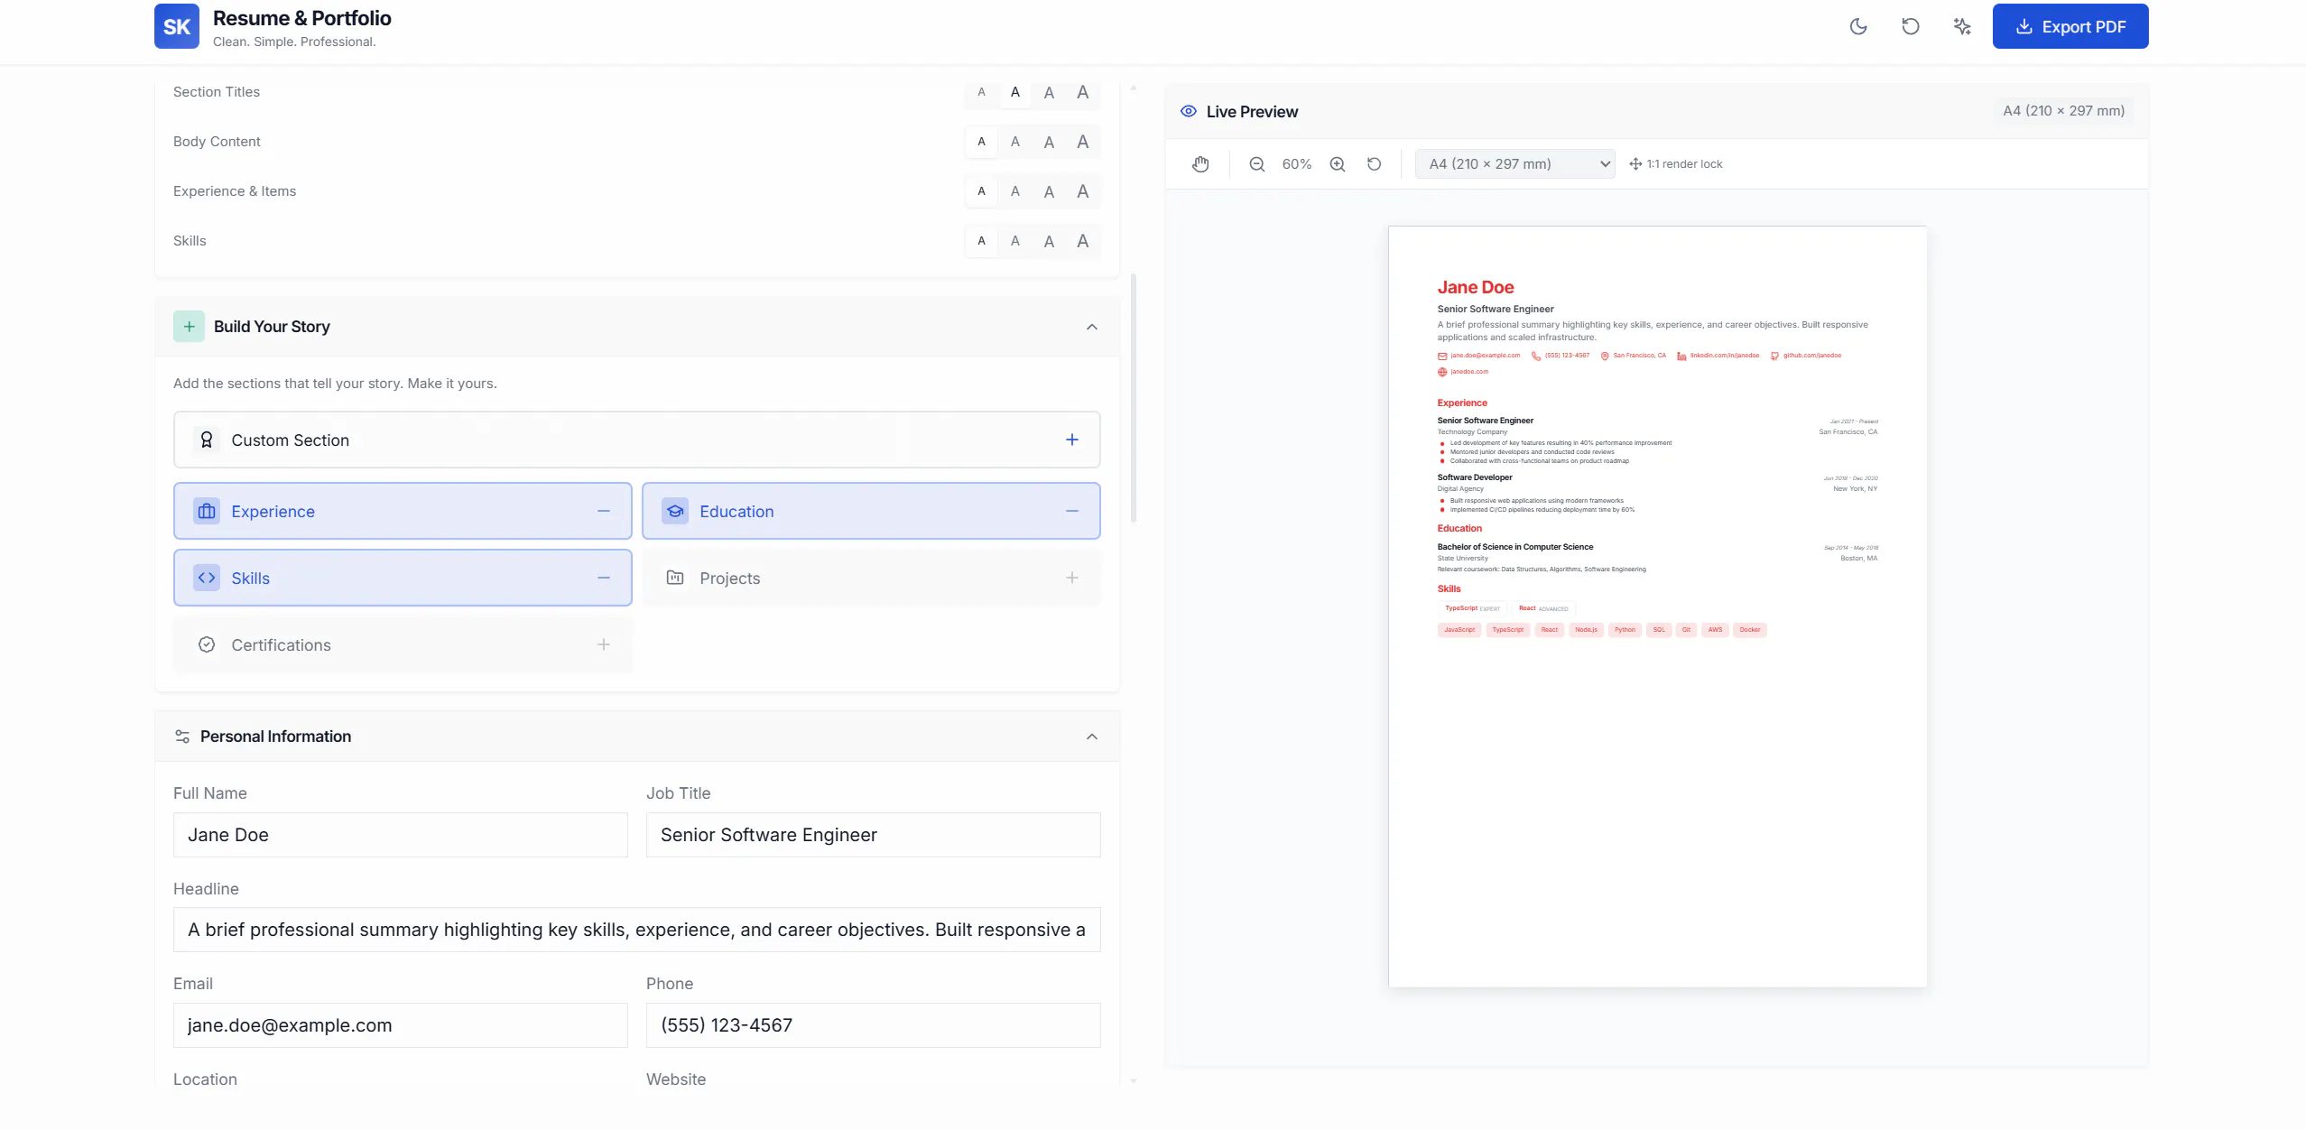Screen dimensions: 2306x1130
Task: Add a Custom Section with plus
Action: (x=1072, y=440)
